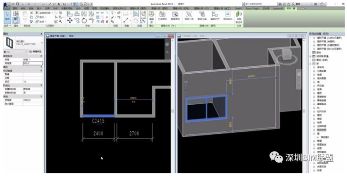Viewport: 347px width, 177px height.
Task: Click the Pick New Host green icon
Action: click(x=239, y=17)
